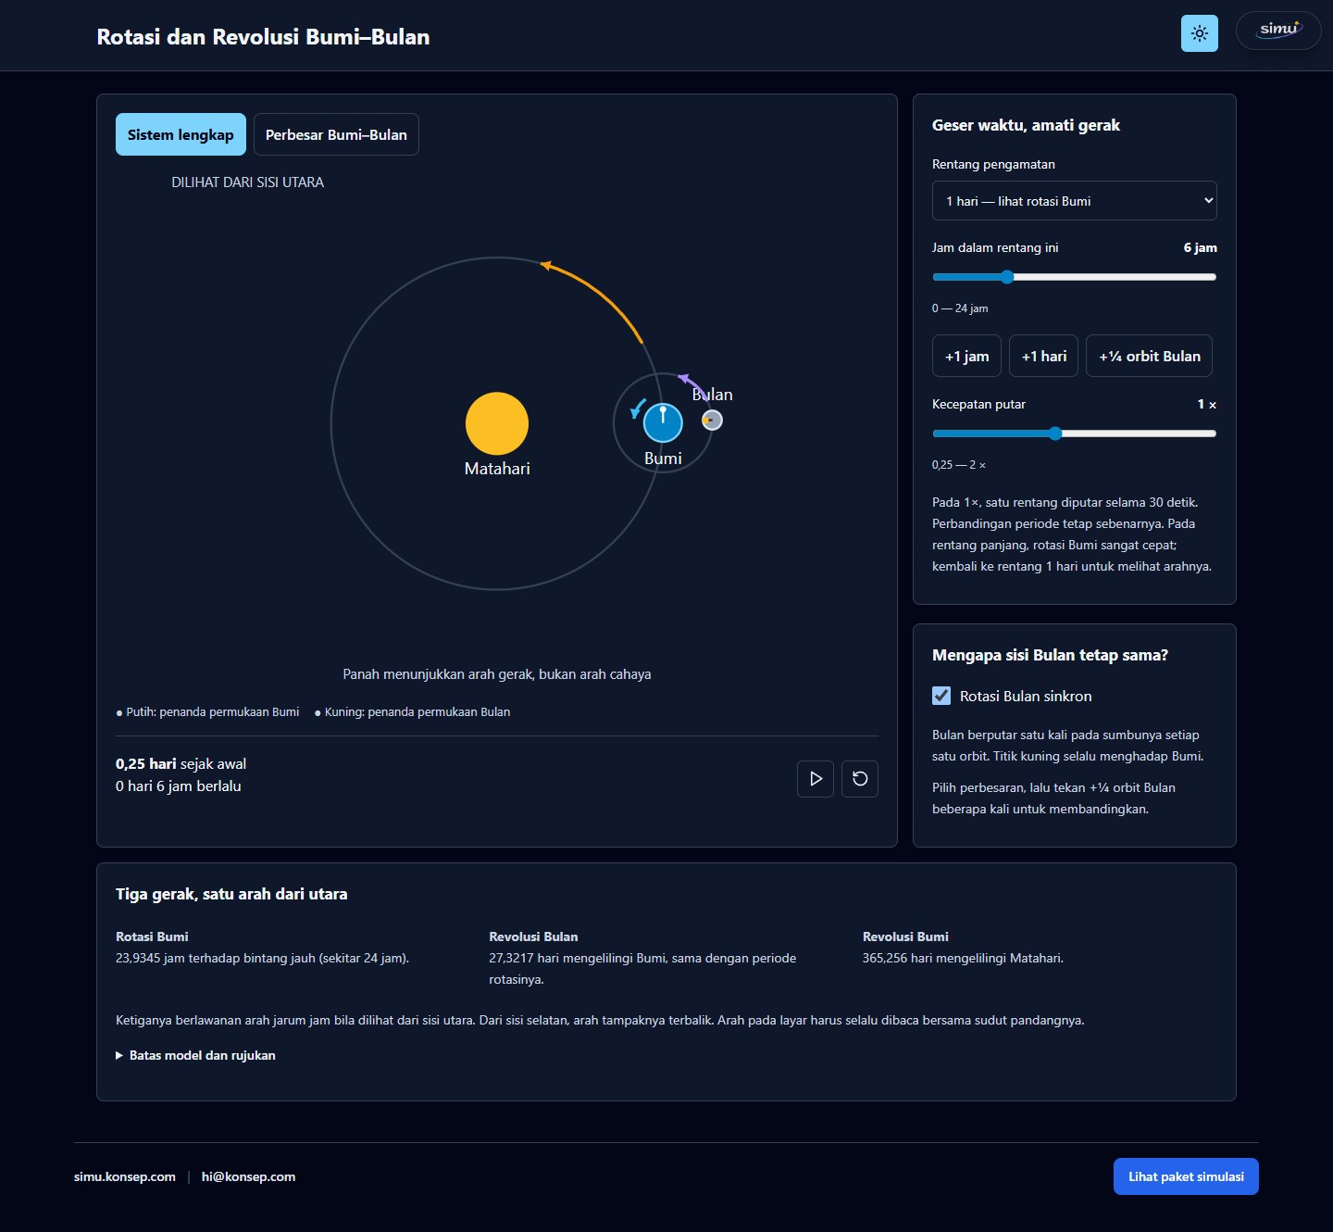The height and width of the screenshot is (1232, 1333).
Task: Click the yellow Matahari sun disc
Action: [497, 423]
